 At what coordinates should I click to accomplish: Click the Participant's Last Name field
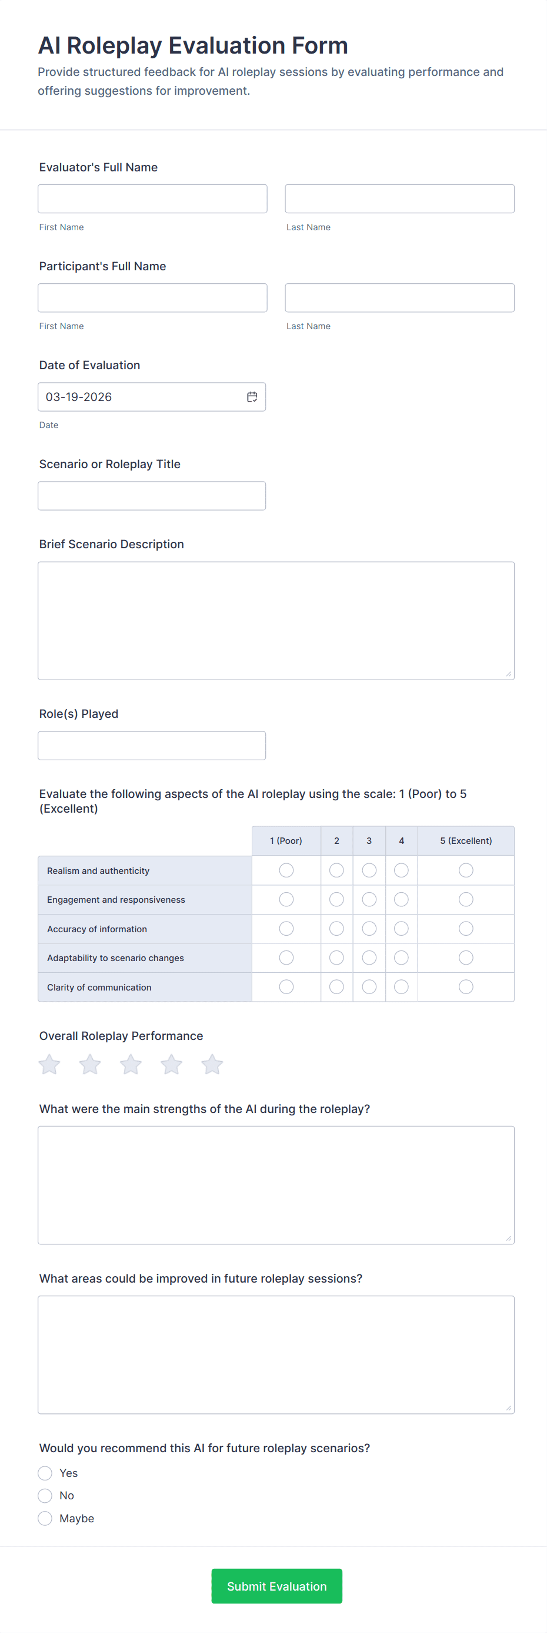399,297
